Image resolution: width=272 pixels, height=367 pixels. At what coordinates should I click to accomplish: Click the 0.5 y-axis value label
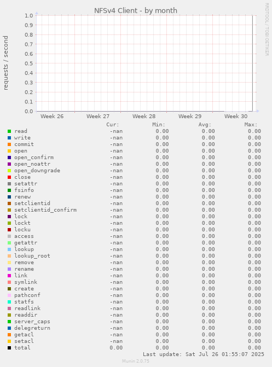click(29, 63)
